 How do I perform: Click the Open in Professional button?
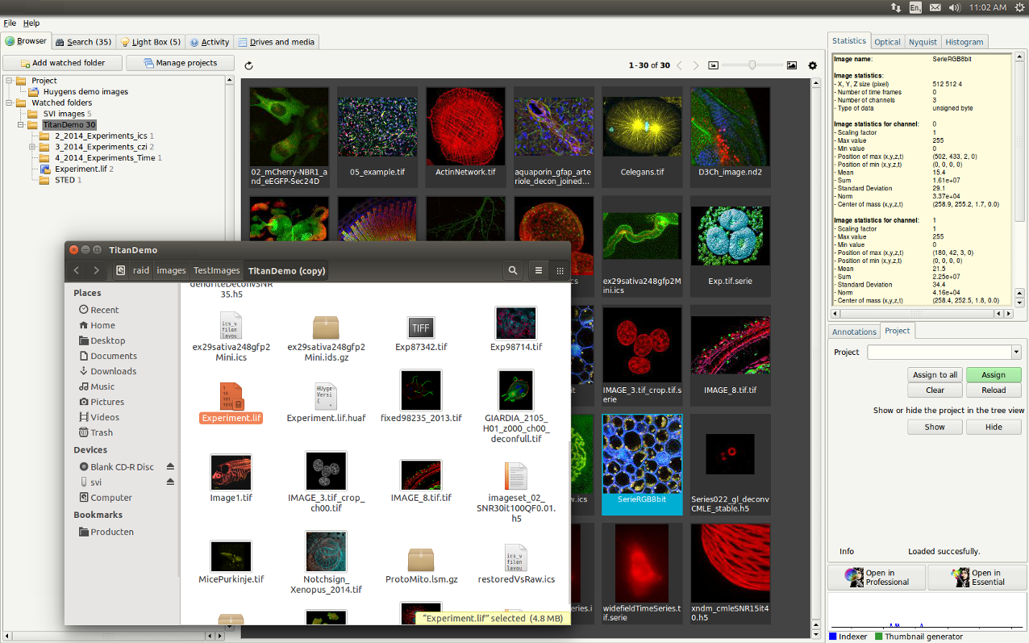[x=877, y=578]
